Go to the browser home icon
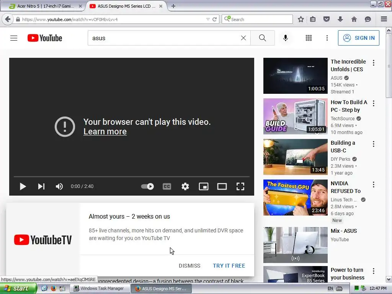Image resolution: width=392 pixels, height=294 pixels. tap(354, 19)
